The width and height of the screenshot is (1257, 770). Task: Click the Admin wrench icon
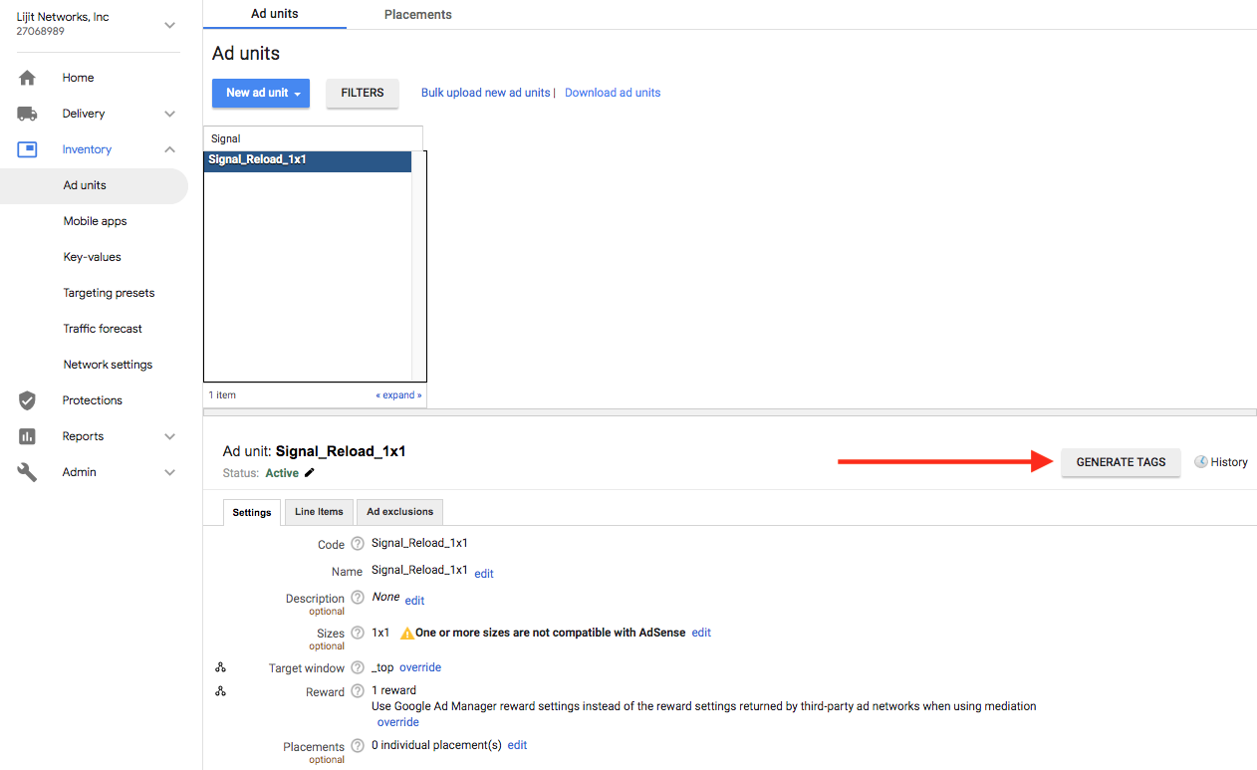[x=27, y=472]
